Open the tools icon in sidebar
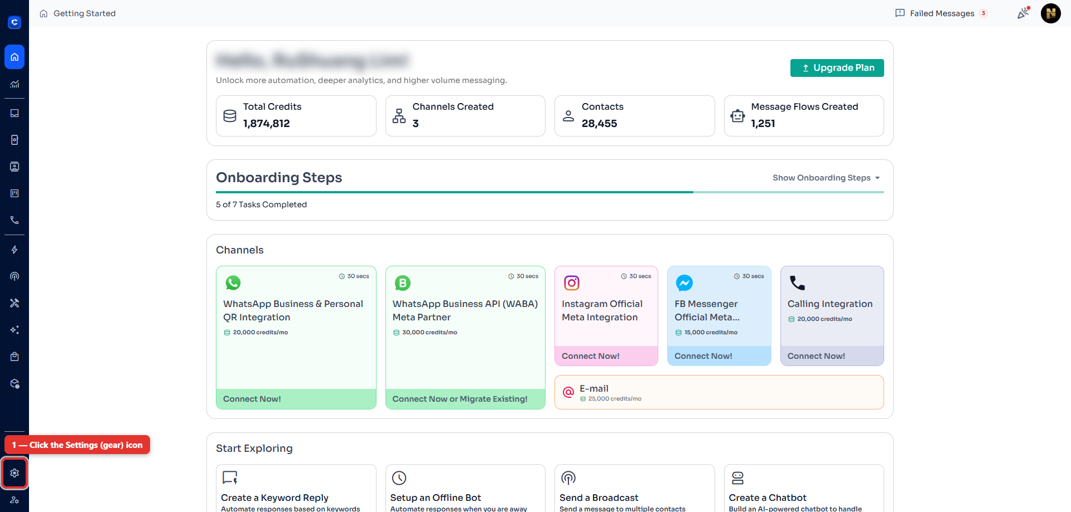This screenshot has height=512, width=1071. (x=15, y=303)
